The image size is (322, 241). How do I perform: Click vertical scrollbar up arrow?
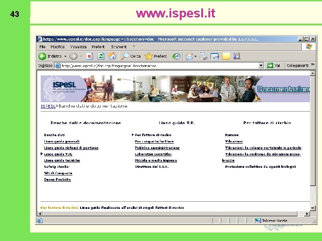tap(313, 73)
